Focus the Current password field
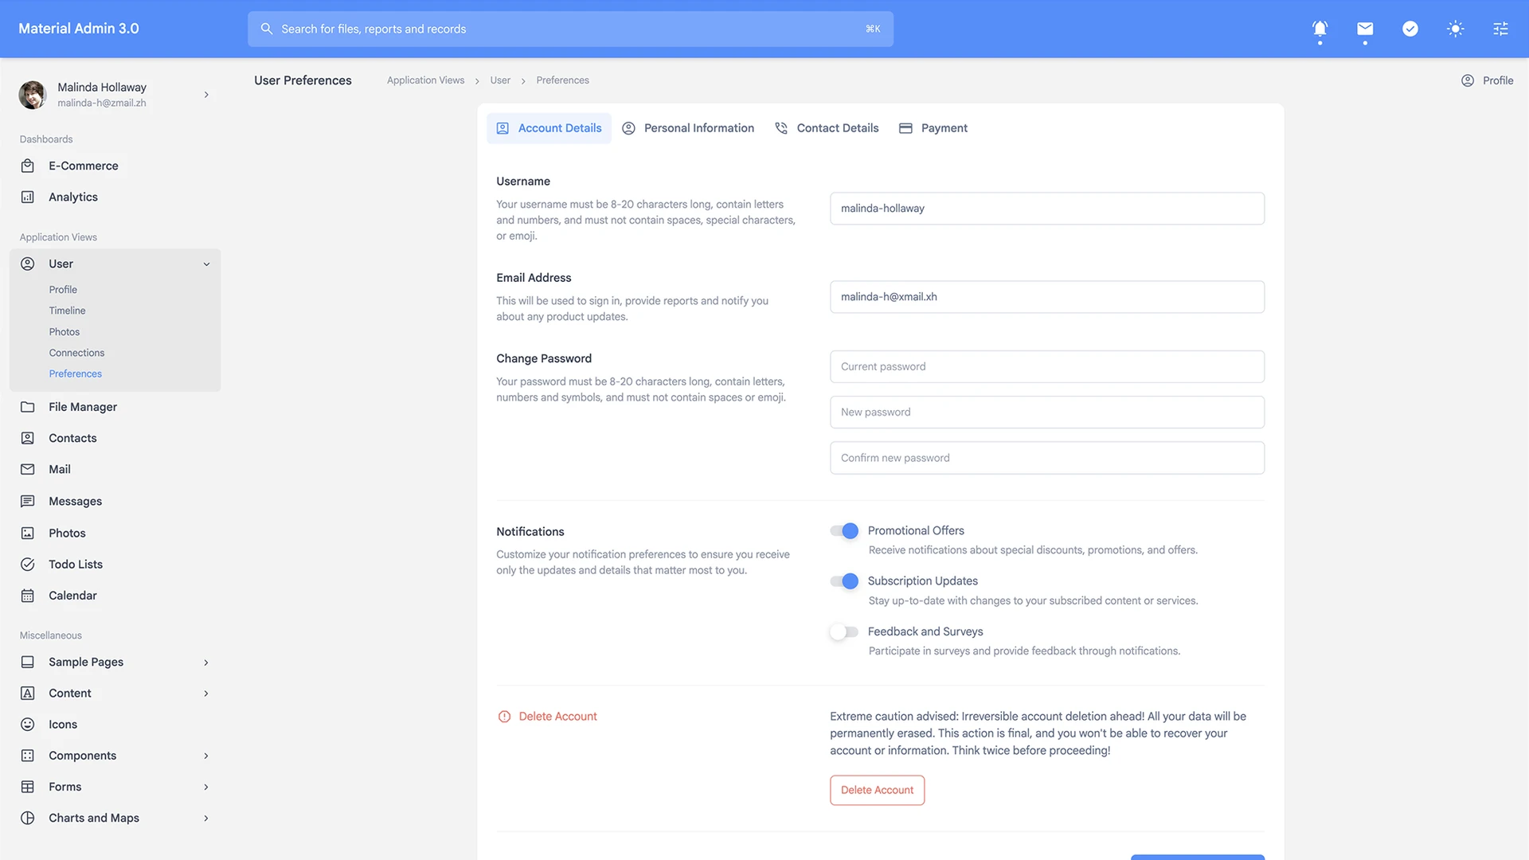 (x=1046, y=367)
